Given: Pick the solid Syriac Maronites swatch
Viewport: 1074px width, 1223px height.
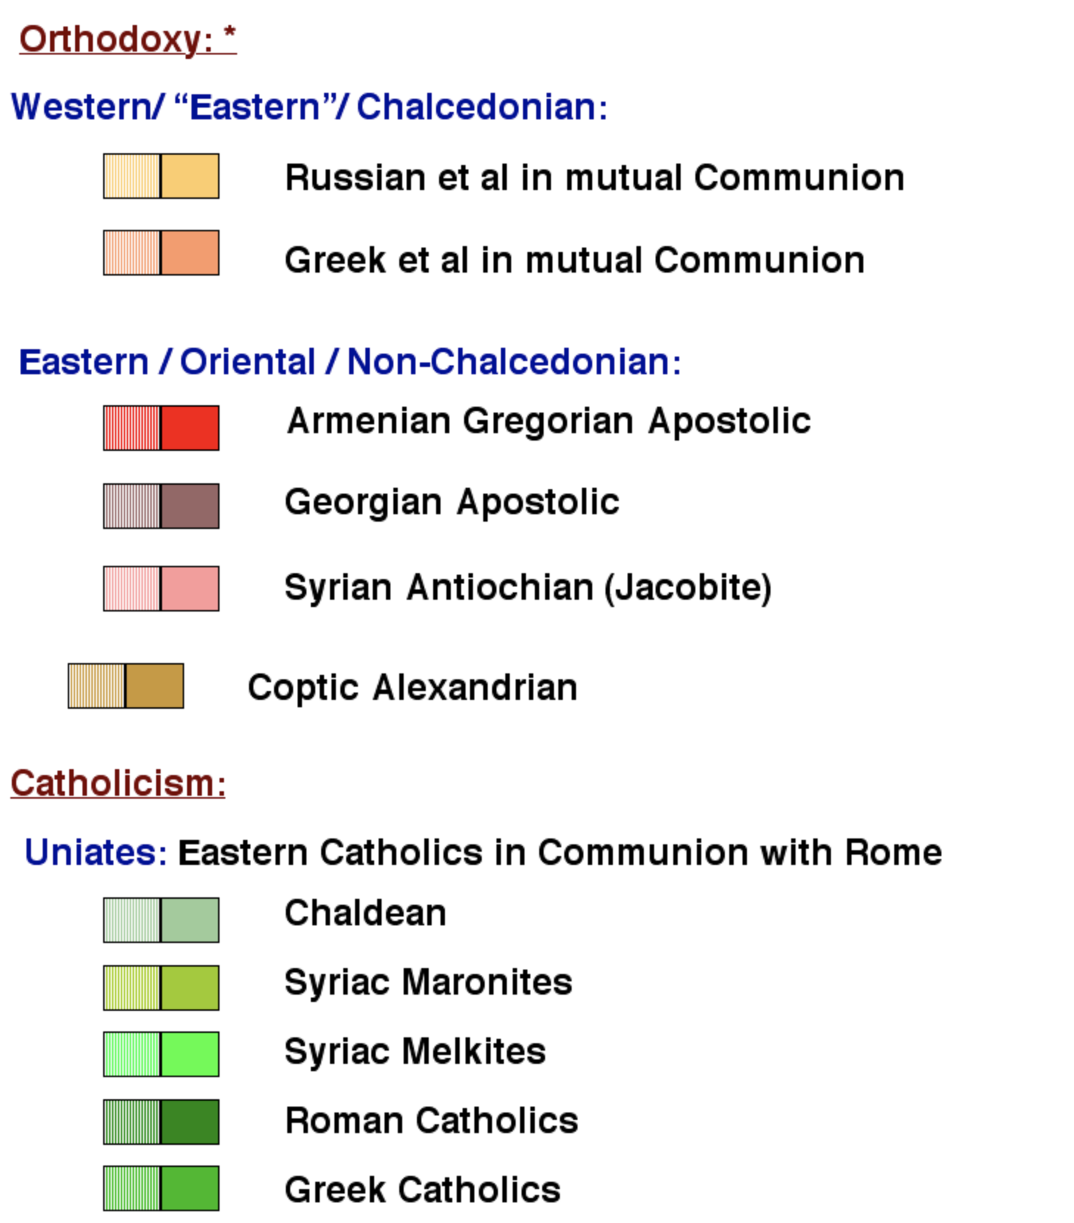Looking at the screenshot, I should (190, 988).
